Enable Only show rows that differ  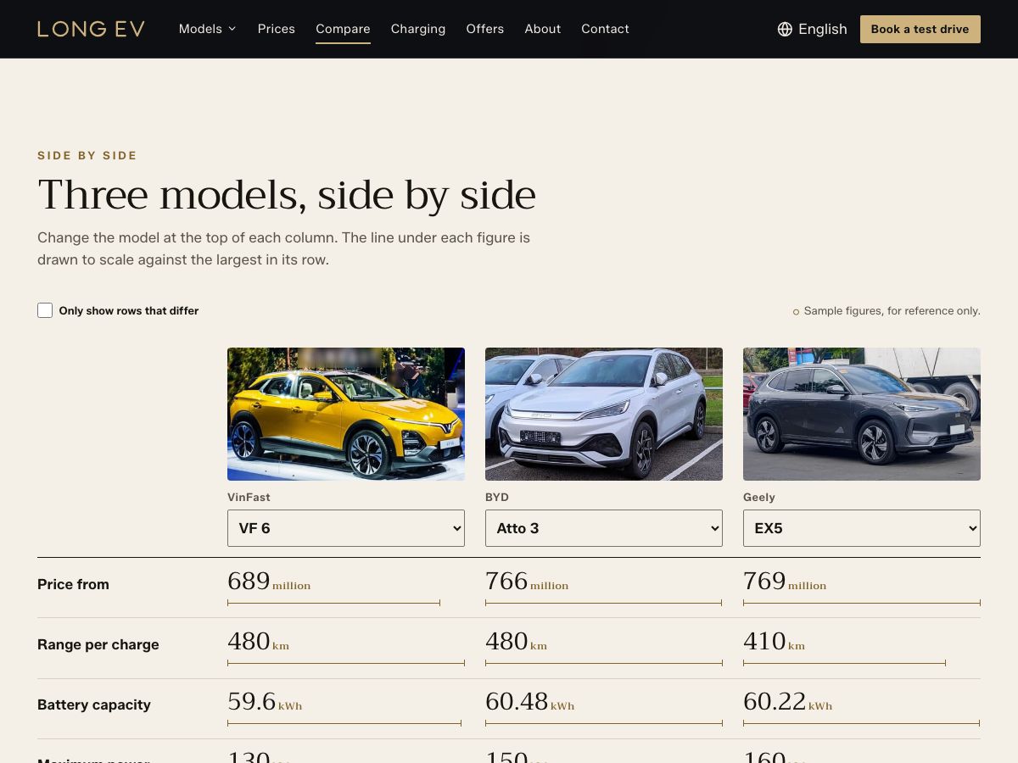[45, 310]
